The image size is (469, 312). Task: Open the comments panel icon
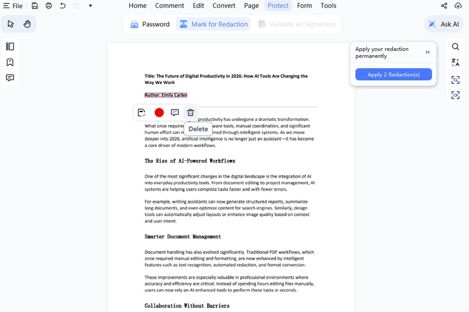point(10,78)
